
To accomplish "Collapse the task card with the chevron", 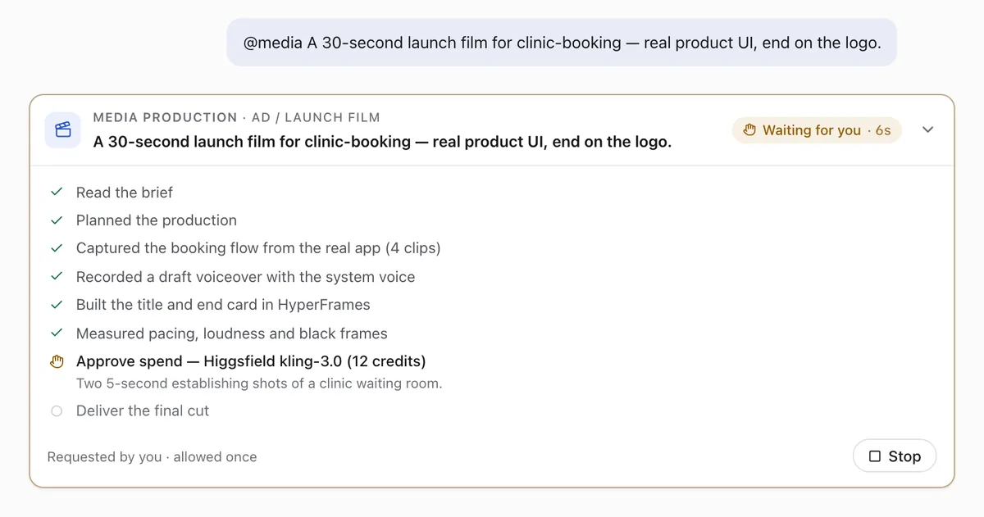I will click(x=928, y=129).
